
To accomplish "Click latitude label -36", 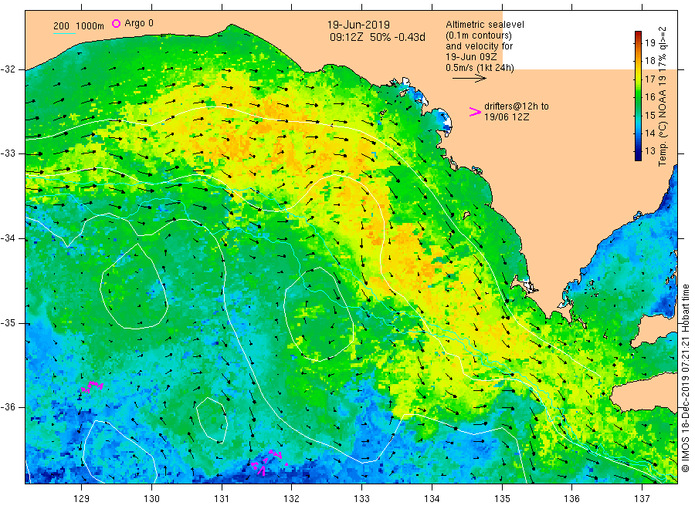I will tap(8, 407).
